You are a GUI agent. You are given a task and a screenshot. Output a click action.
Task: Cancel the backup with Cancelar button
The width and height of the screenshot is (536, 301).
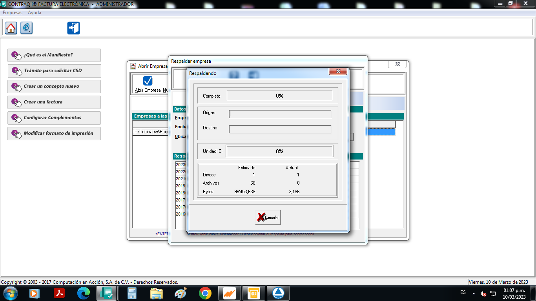coord(268,217)
